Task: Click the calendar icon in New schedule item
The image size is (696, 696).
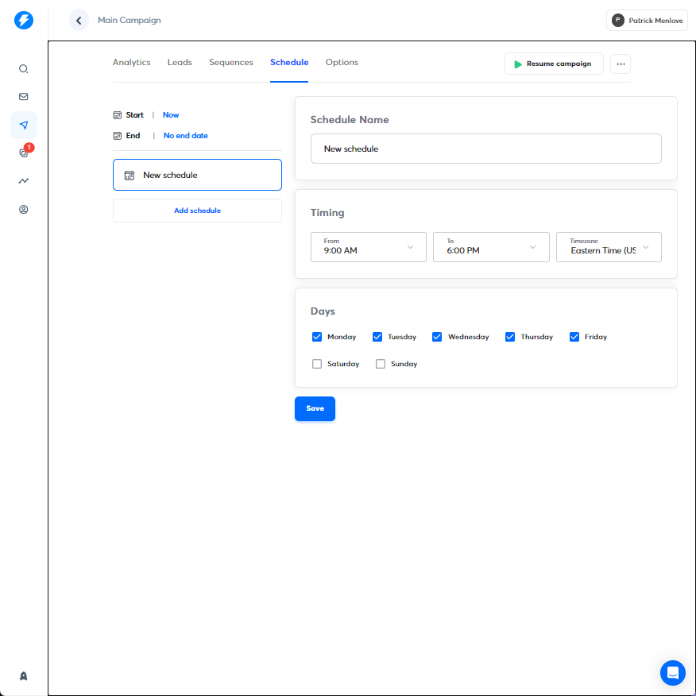Action: click(130, 176)
